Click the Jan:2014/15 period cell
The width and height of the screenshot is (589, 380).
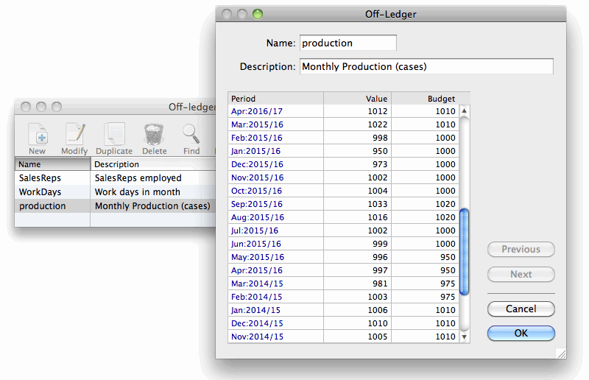tap(275, 310)
